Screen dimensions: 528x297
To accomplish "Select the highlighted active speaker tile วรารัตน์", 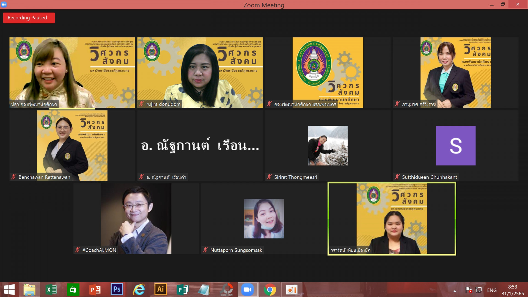I will [x=392, y=219].
